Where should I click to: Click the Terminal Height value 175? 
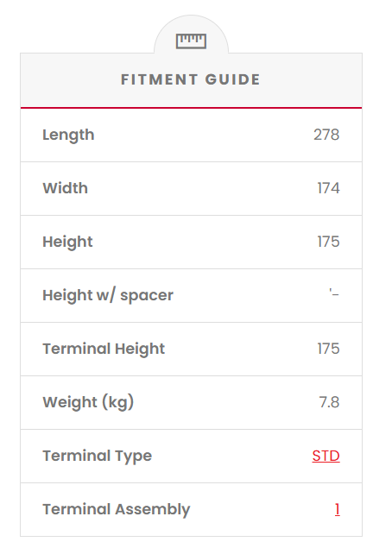329,349
